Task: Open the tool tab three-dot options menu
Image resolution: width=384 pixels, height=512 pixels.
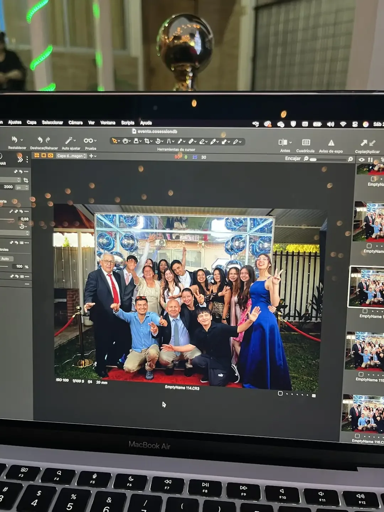Action: point(27,160)
